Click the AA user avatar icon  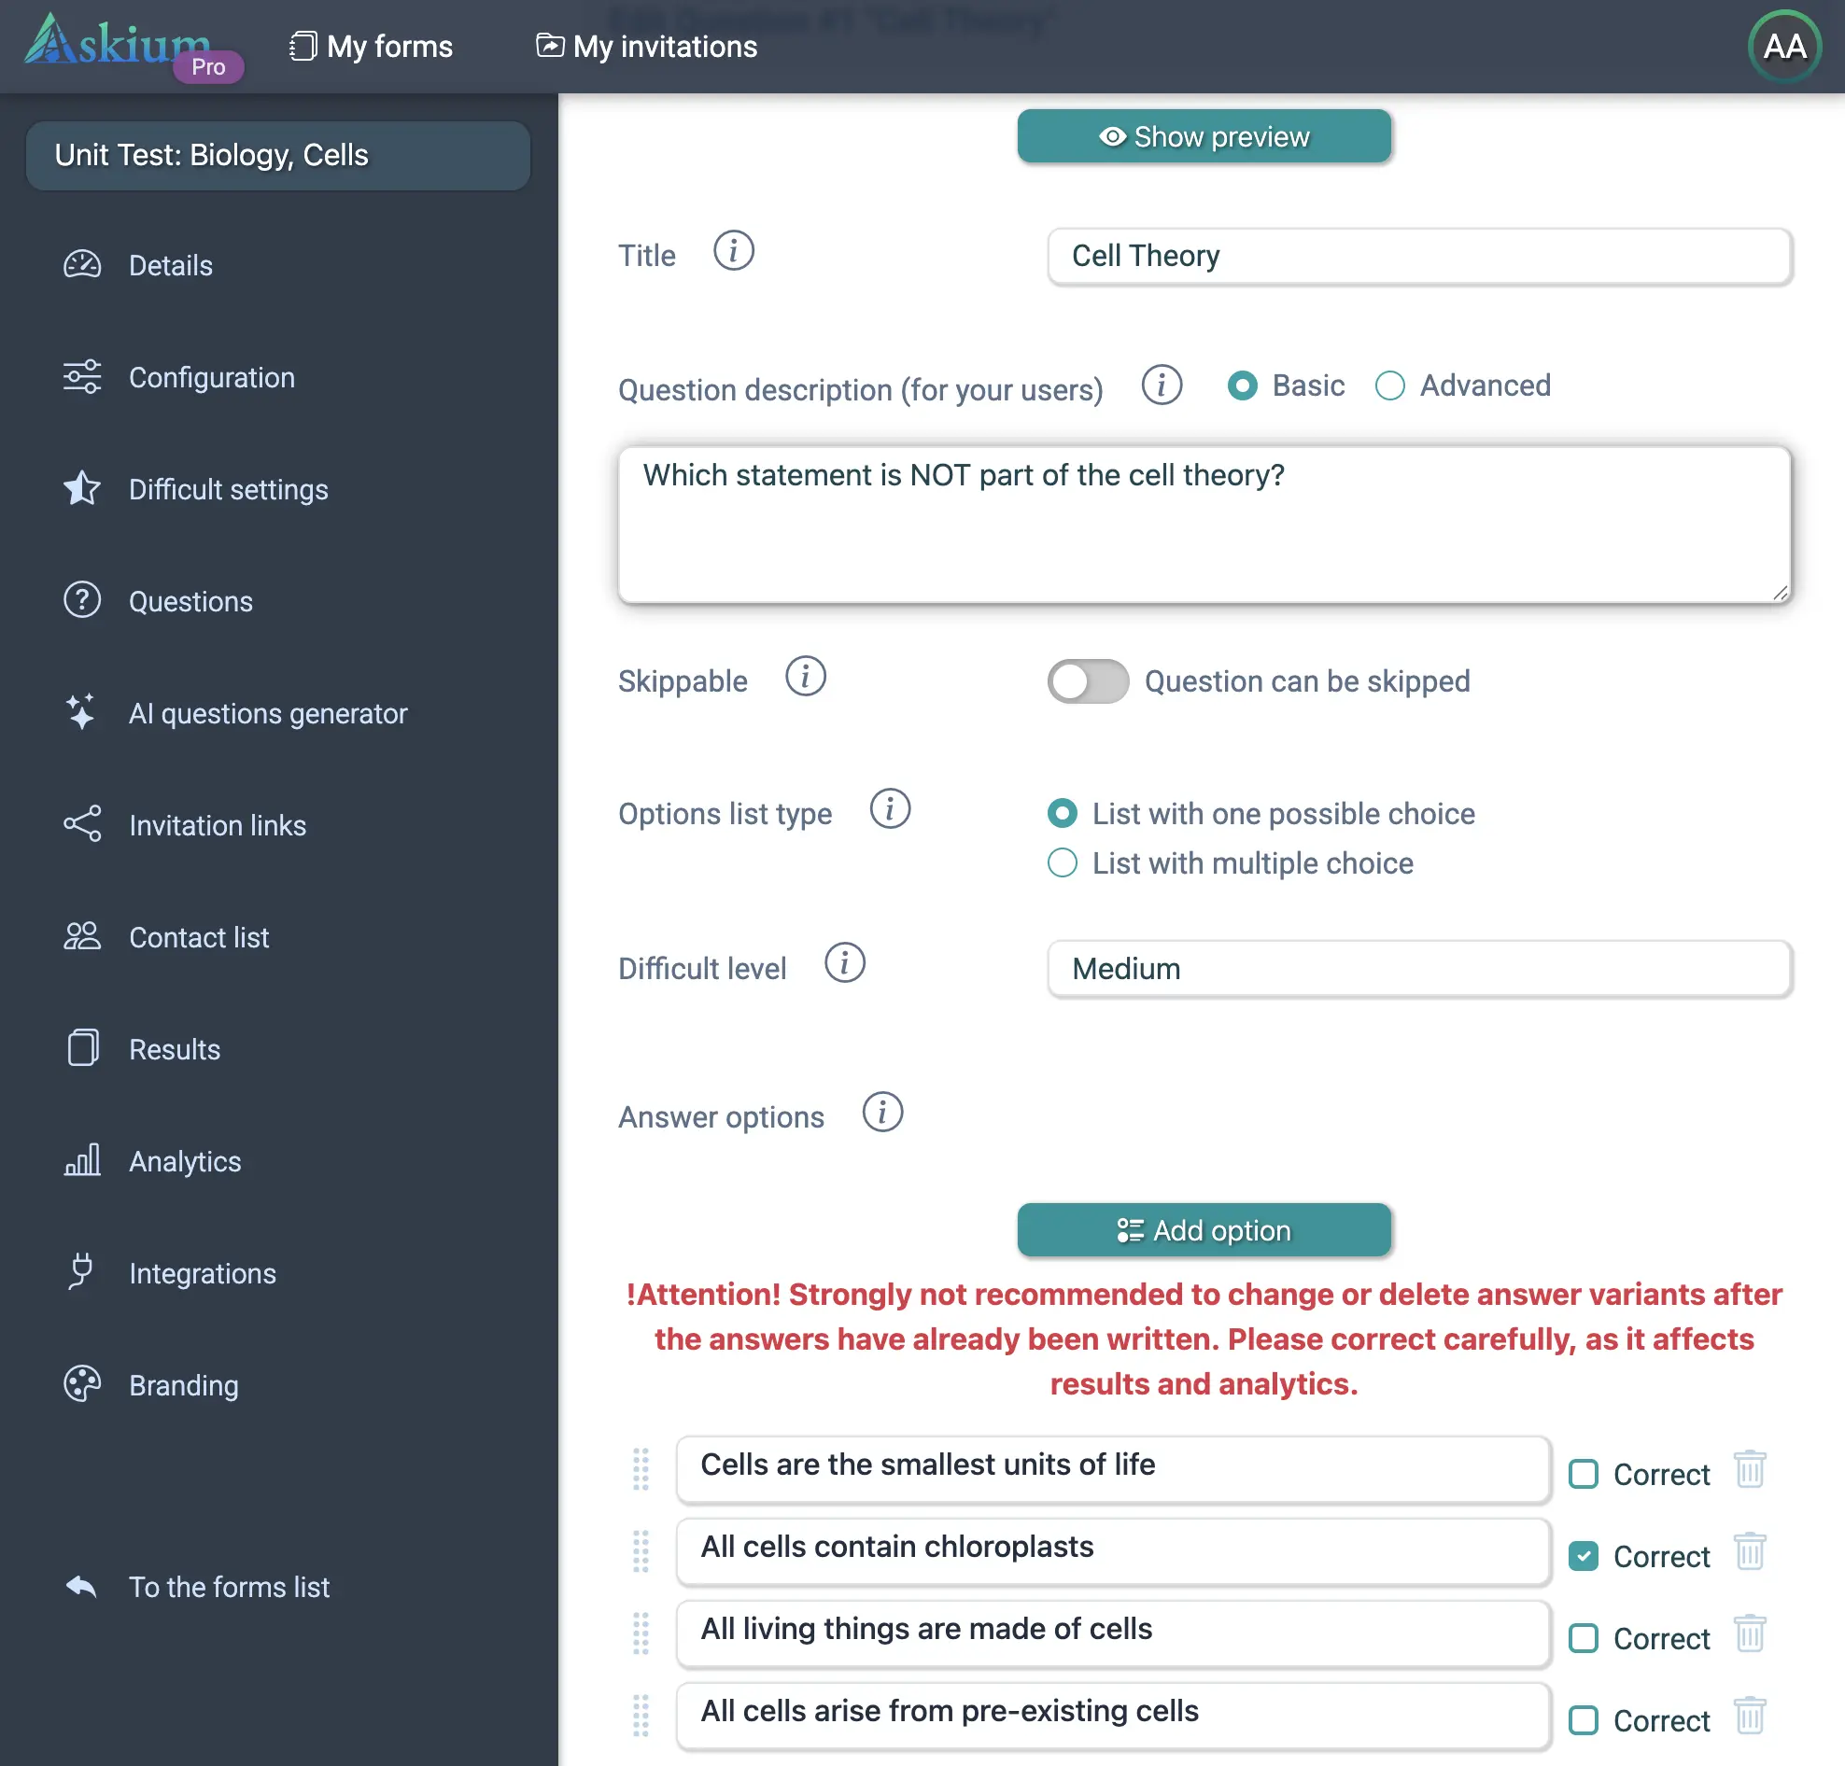point(1782,46)
